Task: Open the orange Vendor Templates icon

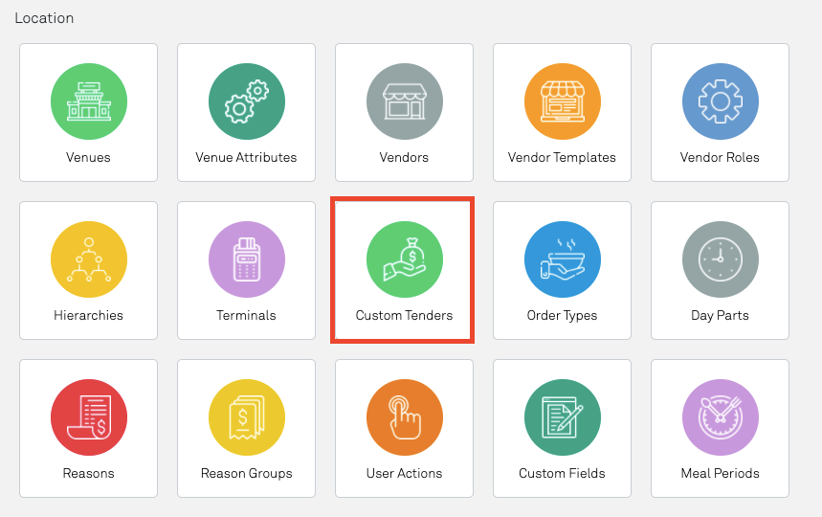Action: click(562, 101)
